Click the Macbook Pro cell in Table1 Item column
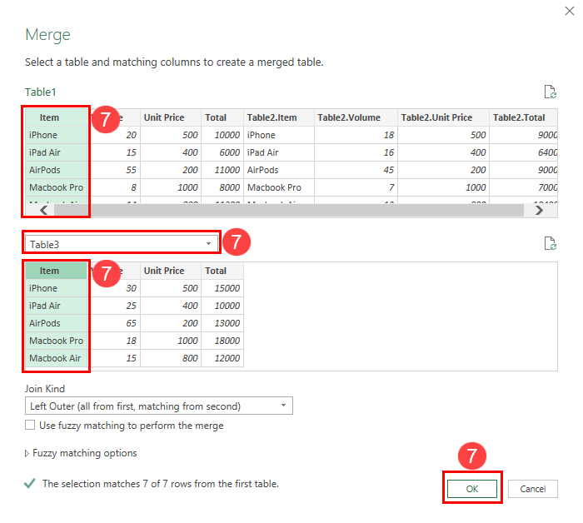The width and height of the screenshot is (583, 523). [56, 187]
